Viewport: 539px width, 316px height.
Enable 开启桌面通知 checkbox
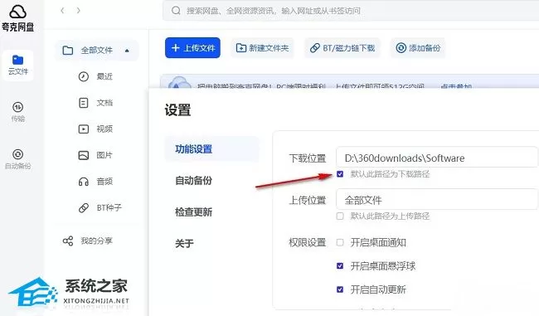(x=340, y=242)
